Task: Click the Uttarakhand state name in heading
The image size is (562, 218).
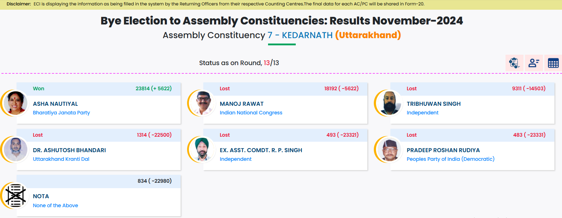Action: [368, 35]
